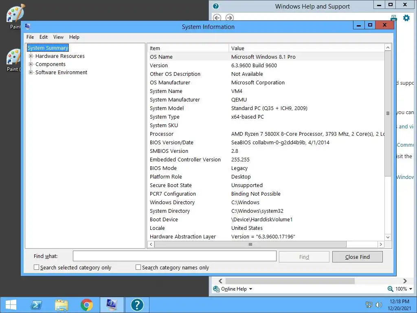Screen dimensions: 417x313
Task: Switch to Help and Support taskbar icon
Action: coord(137,305)
